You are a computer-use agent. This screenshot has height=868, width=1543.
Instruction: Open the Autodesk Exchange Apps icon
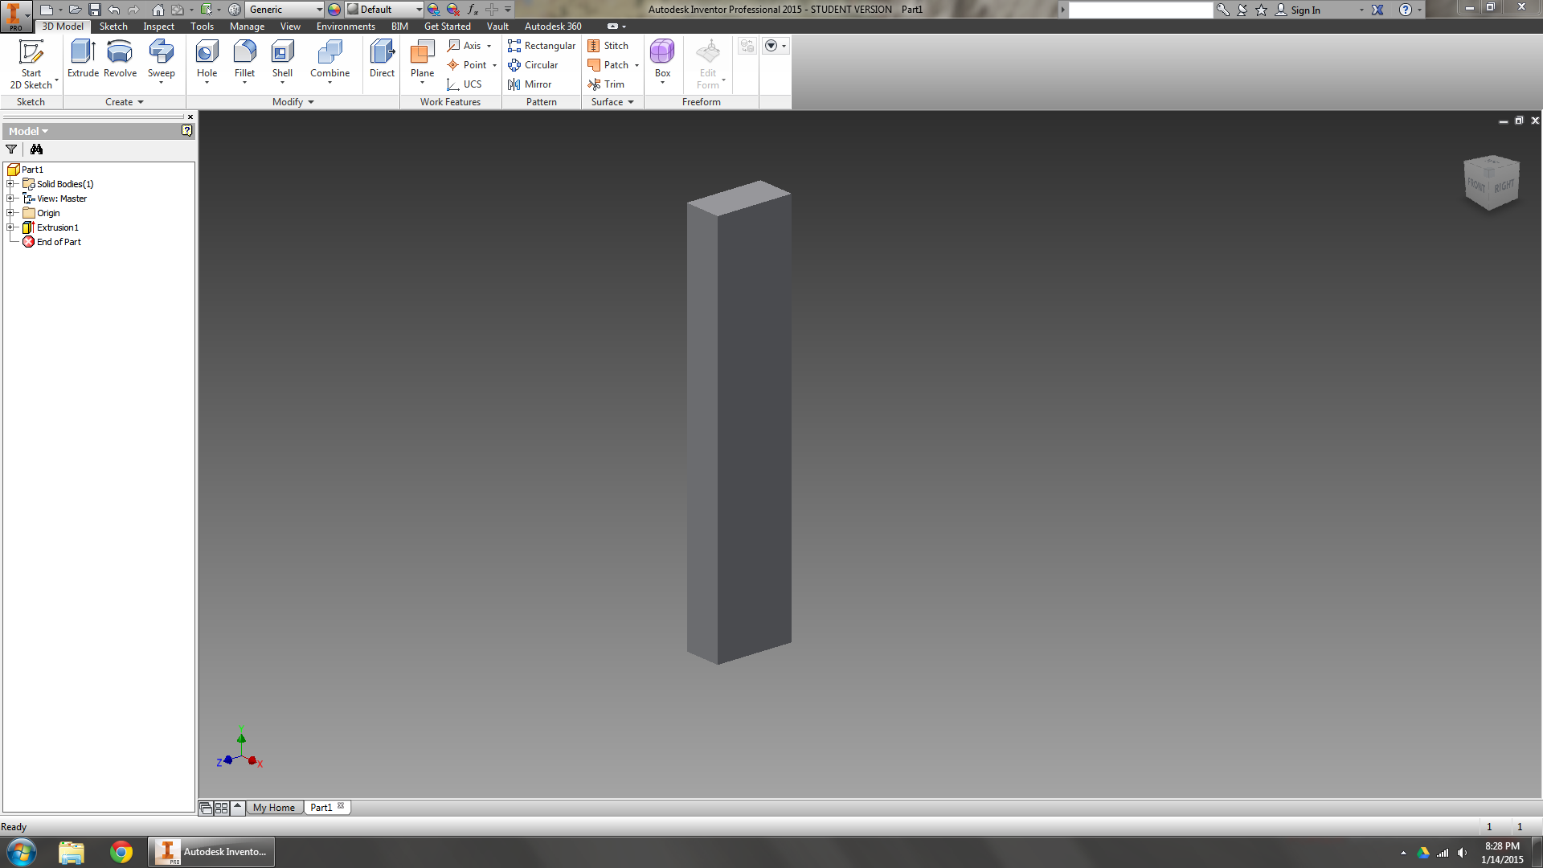1377,10
